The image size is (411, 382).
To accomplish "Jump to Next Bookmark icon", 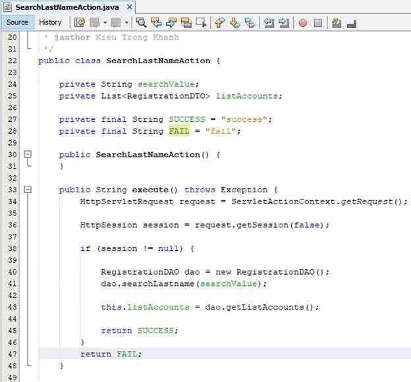I will coord(235,22).
